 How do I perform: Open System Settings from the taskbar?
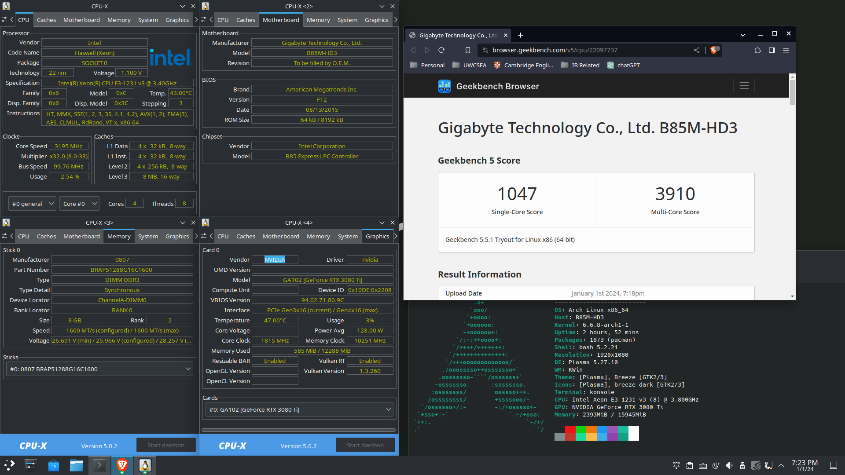click(31, 465)
